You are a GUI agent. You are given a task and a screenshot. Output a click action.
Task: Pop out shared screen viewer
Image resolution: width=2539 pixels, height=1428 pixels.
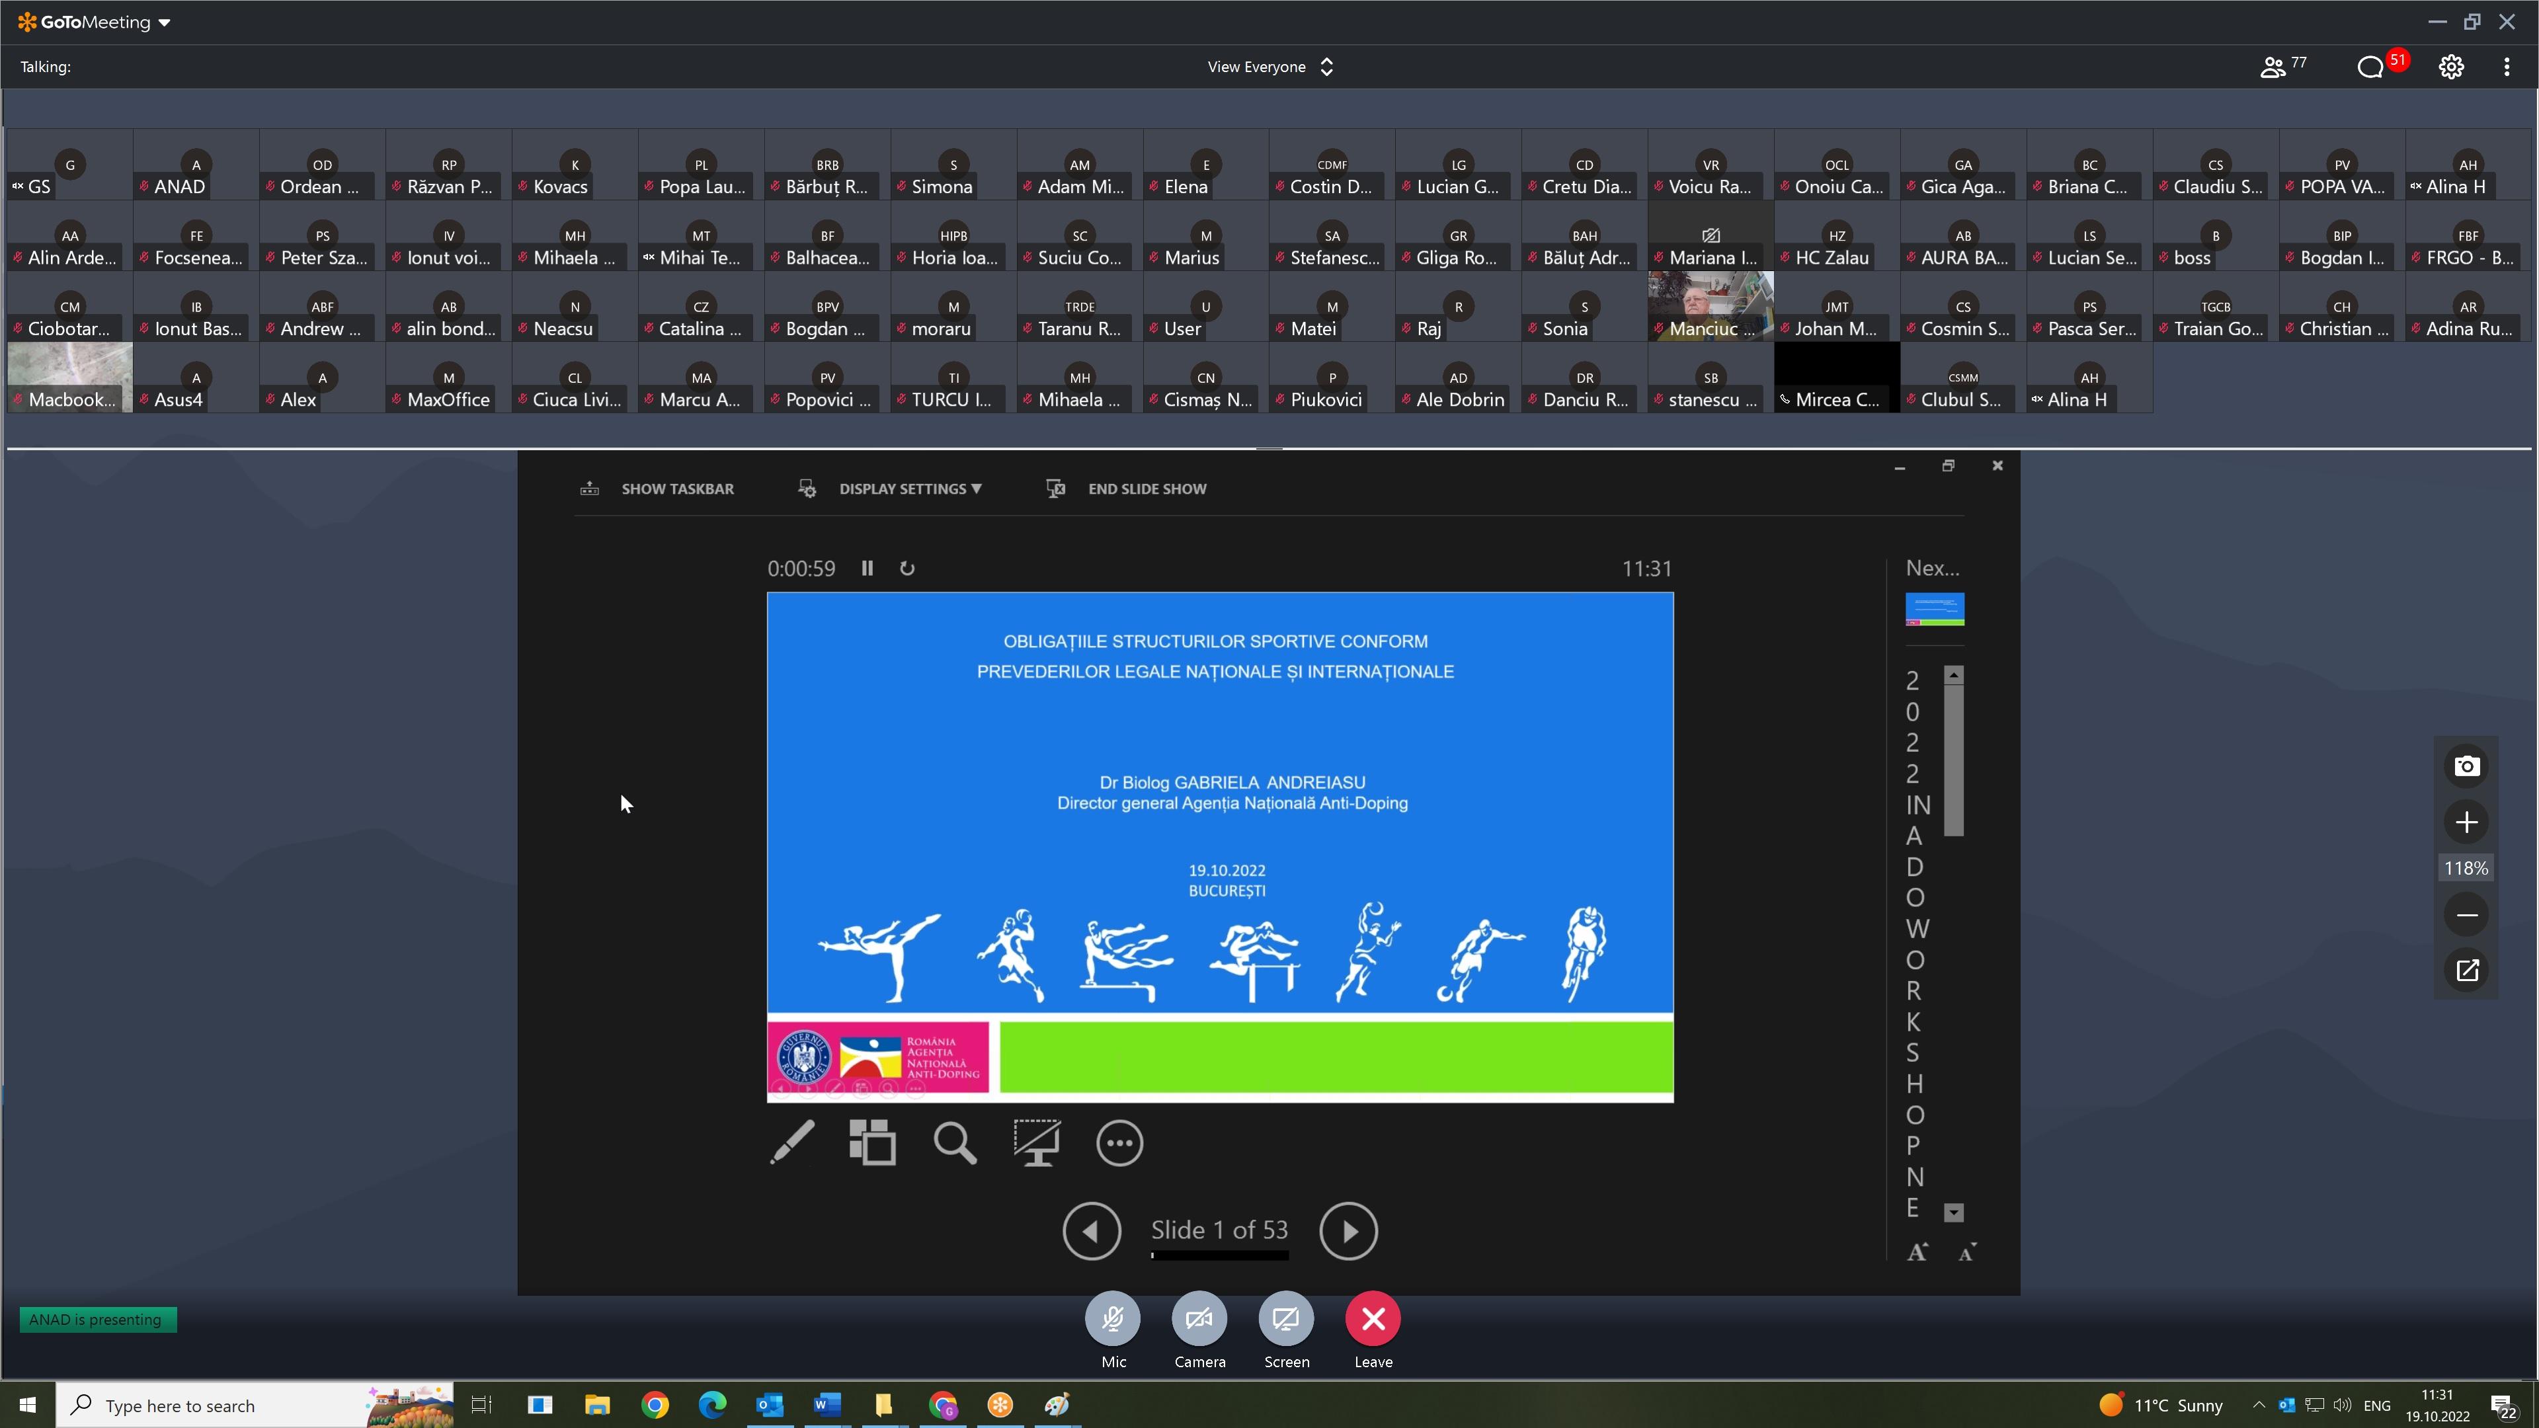click(x=2466, y=971)
